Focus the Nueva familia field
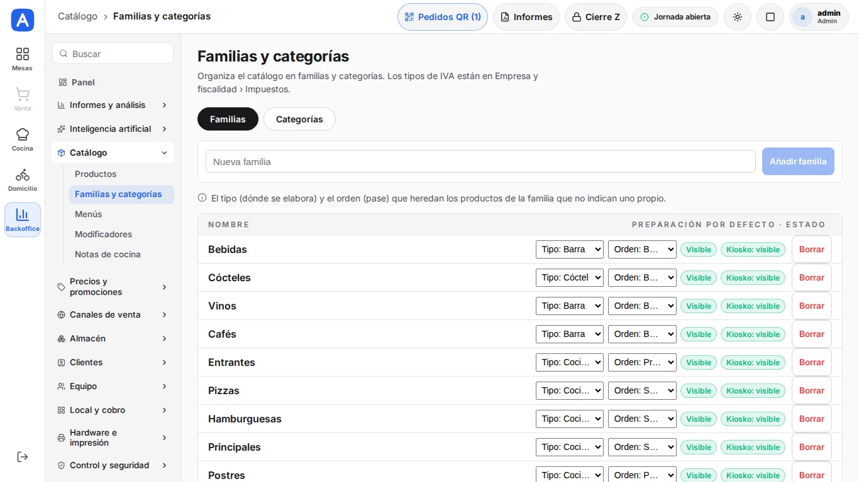 tap(480, 161)
